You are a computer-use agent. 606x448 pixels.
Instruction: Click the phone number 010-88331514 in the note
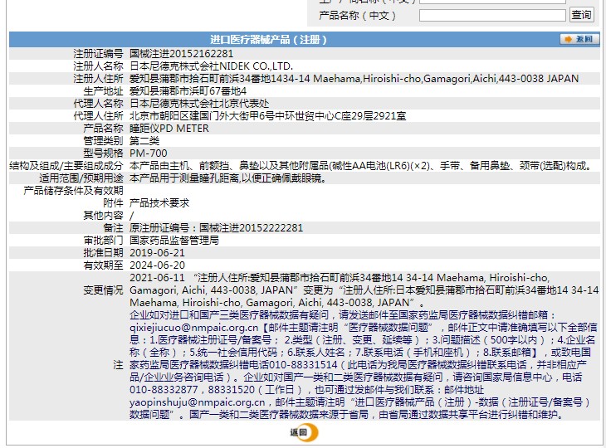(x=303, y=365)
